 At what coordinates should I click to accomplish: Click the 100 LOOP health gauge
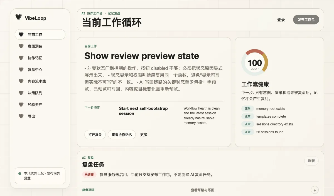[x=255, y=63]
